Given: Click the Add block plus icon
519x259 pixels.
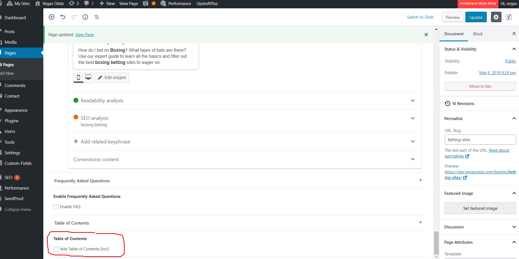Looking at the screenshot, I should tap(51, 17).
